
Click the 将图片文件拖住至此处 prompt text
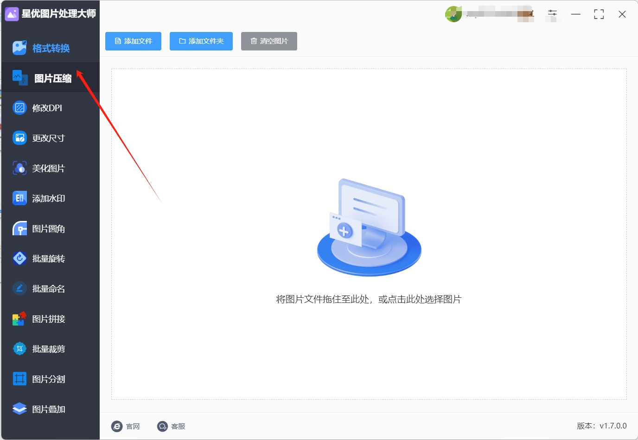tap(369, 299)
